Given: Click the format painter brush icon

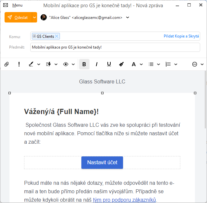Looking at the screenshot, I should [x=121, y=65].
